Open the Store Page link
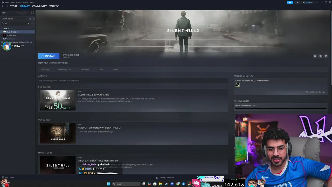Screen dimensions: 332x187 tap(45, 70)
